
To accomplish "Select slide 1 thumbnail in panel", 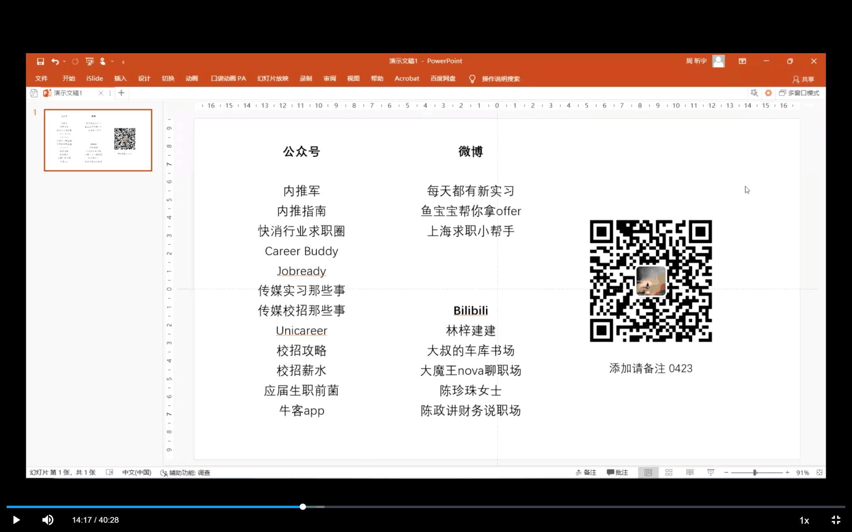I will pos(98,140).
